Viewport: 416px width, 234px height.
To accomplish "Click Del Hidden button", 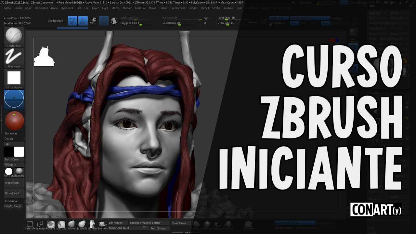I will pyautogui.click(x=118, y=223).
